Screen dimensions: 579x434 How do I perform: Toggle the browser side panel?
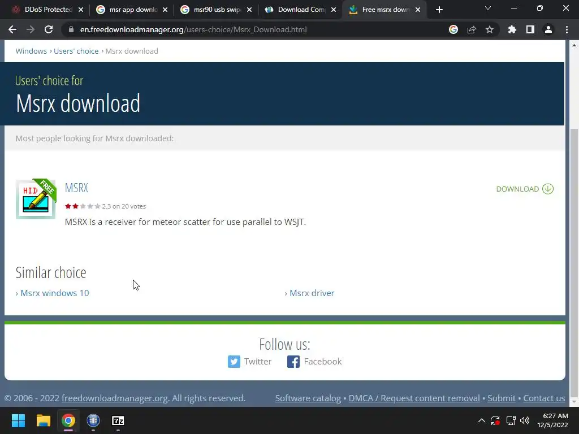click(x=530, y=29)
